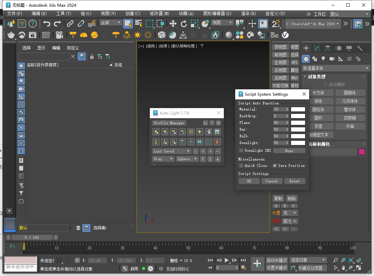Enable the Quick Close checkbox

(x=241, y=166)
